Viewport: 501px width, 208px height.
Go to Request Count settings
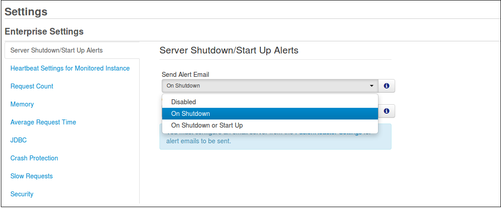click(x=32, y=86)
